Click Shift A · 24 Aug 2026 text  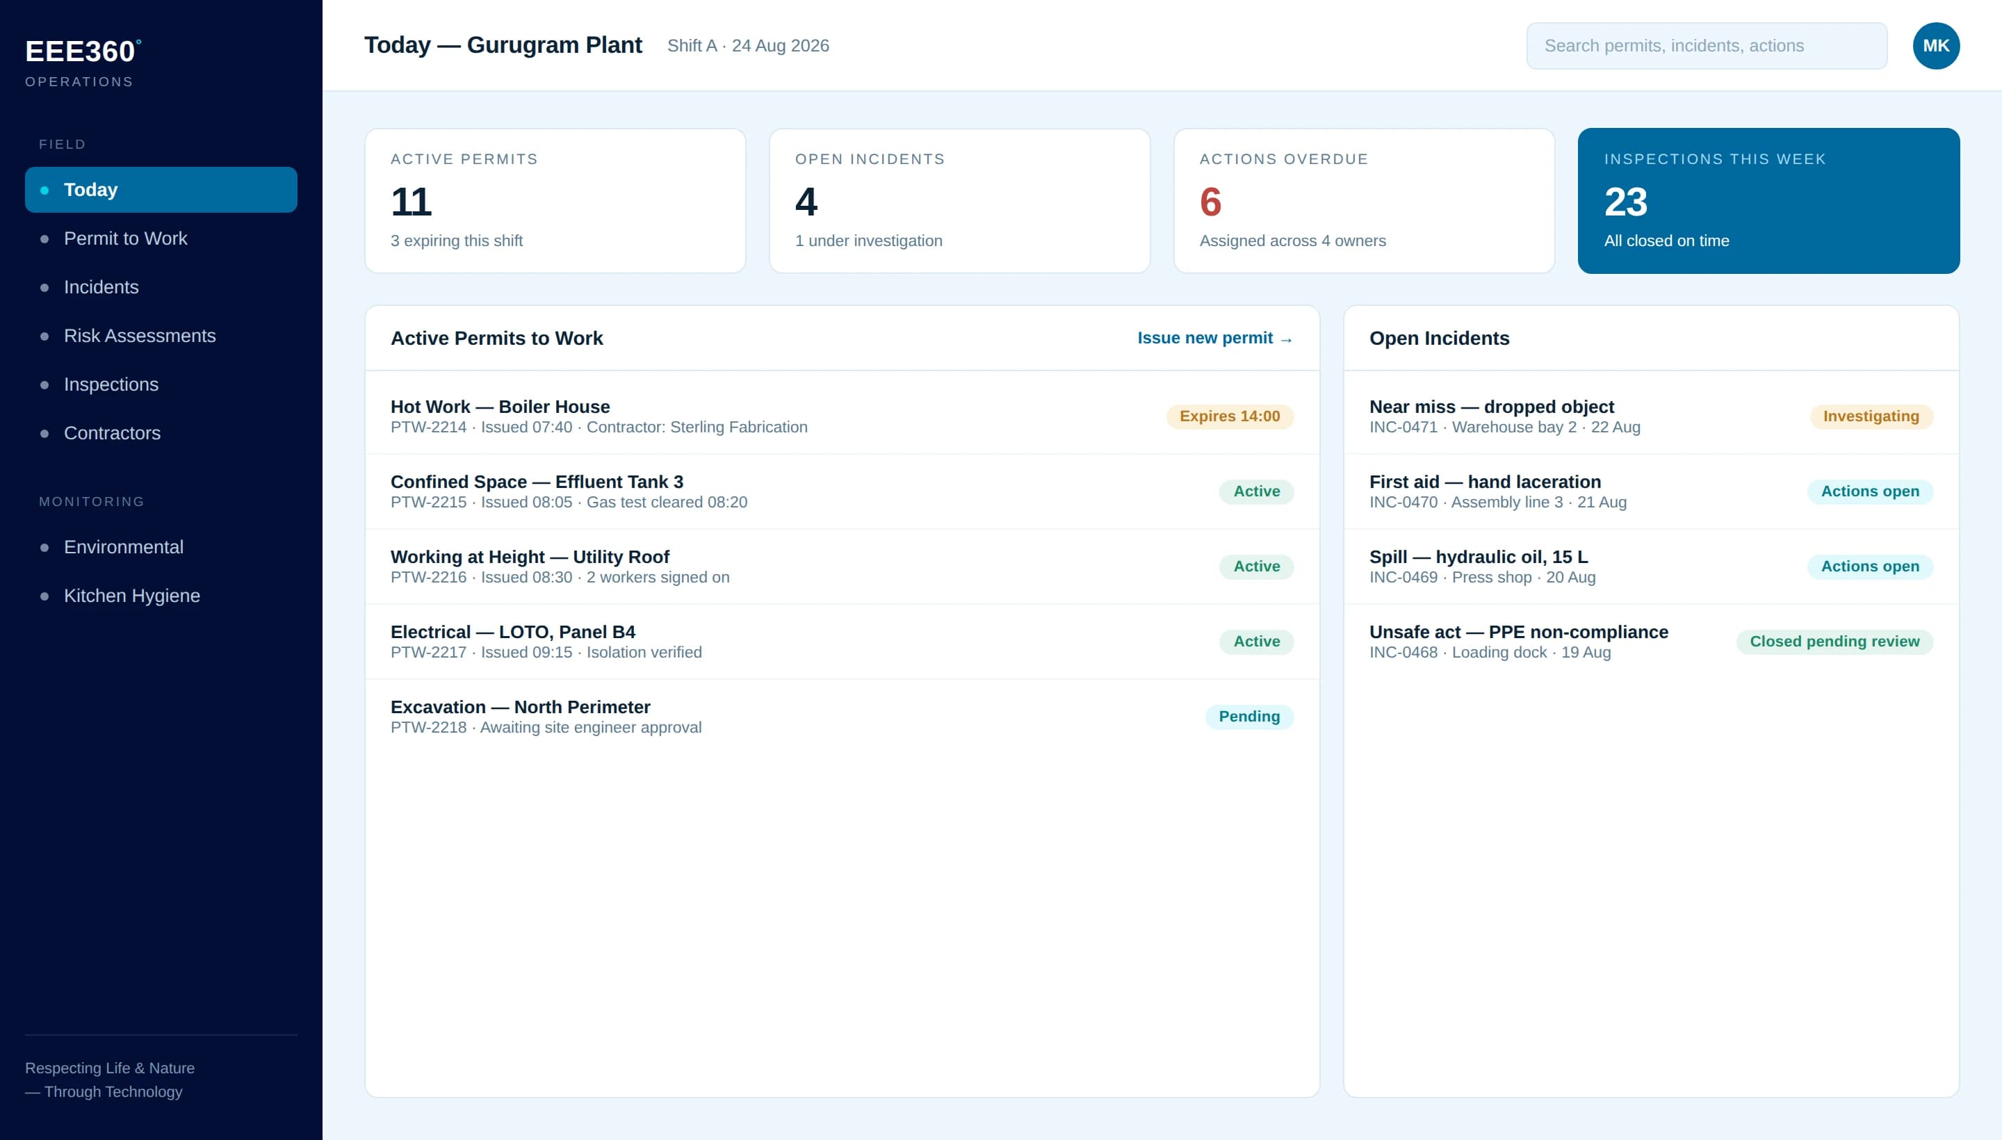tap(748, 45)
